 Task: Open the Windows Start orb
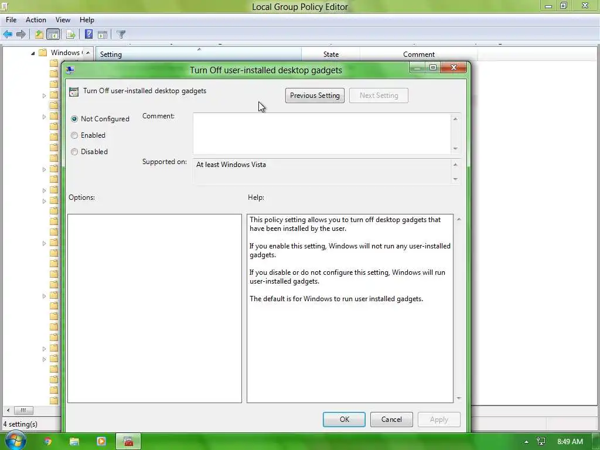15,441
